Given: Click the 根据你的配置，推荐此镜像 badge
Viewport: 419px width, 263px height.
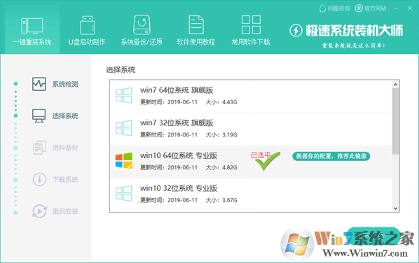Looking at the screenshot, I should tap(331, 156).
